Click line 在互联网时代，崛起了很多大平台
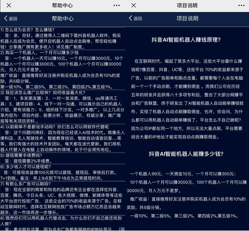 click(188, 61)
